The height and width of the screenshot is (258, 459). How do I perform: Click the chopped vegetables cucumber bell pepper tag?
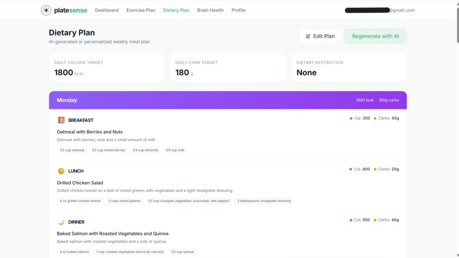click(x=189, y=201)
